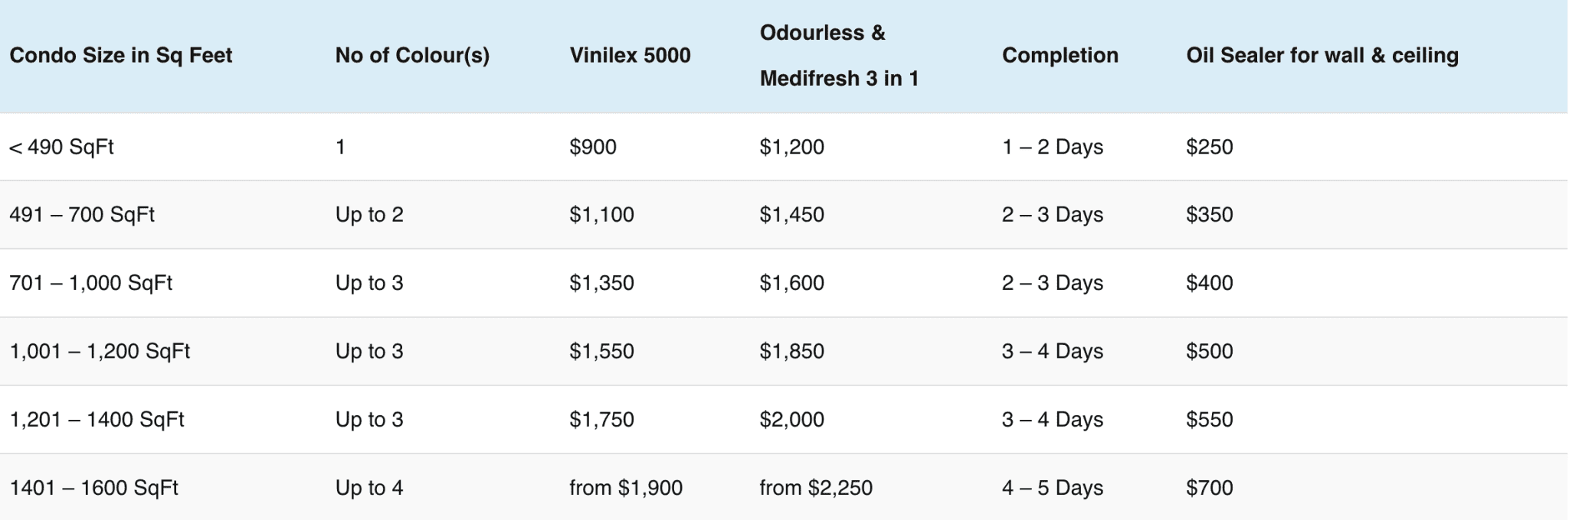Click the '701 – 1,000 SqFt' cell
This screenshot has width=1569, height=520.
tap(90, 283)
